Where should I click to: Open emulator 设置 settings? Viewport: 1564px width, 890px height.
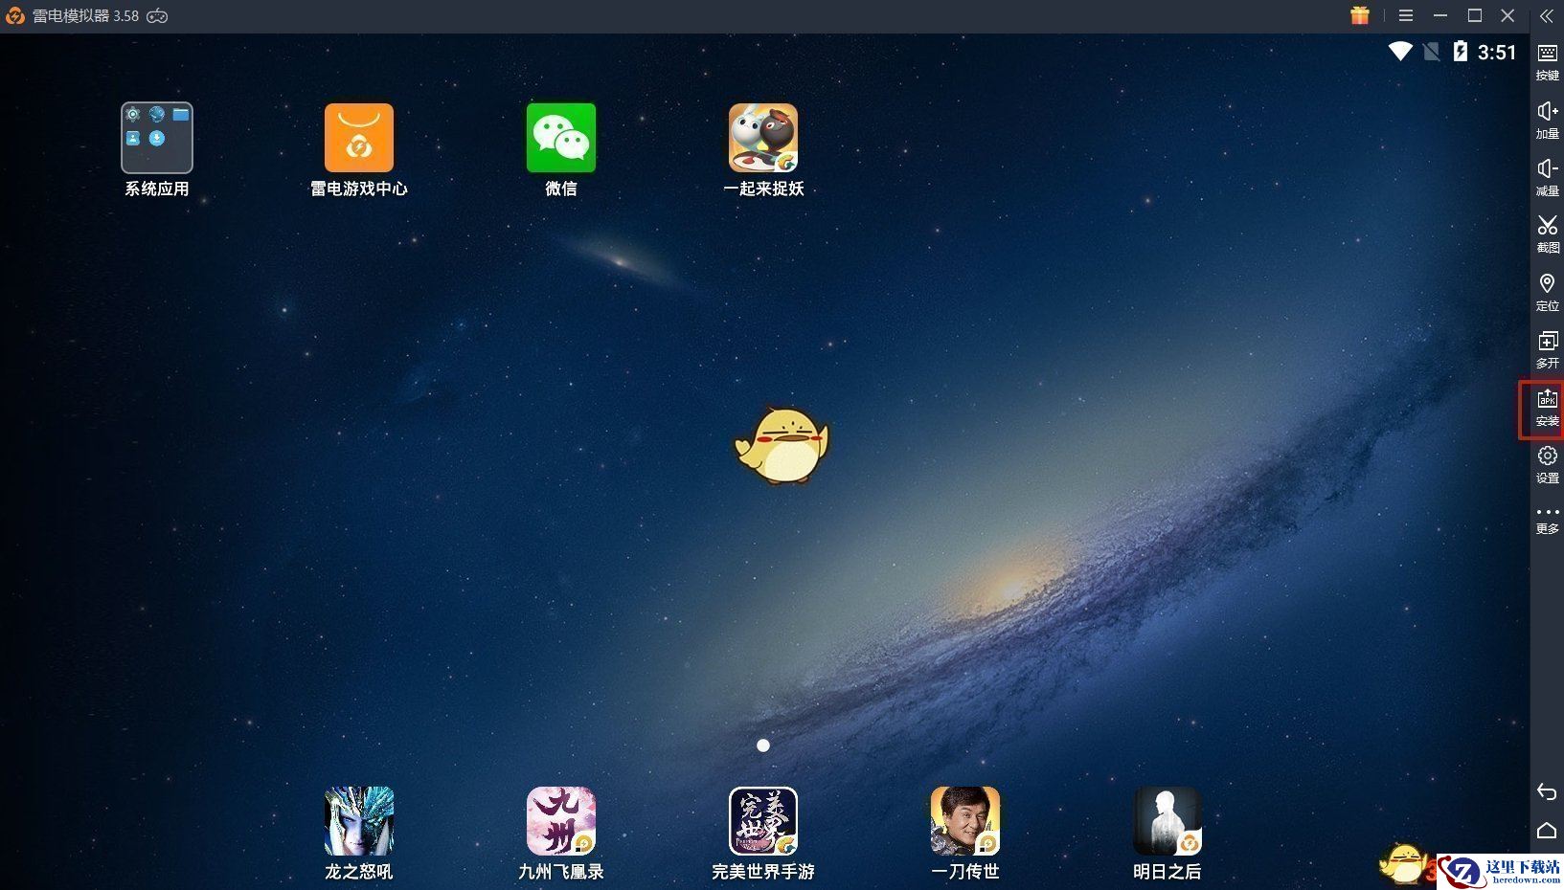1547,463
